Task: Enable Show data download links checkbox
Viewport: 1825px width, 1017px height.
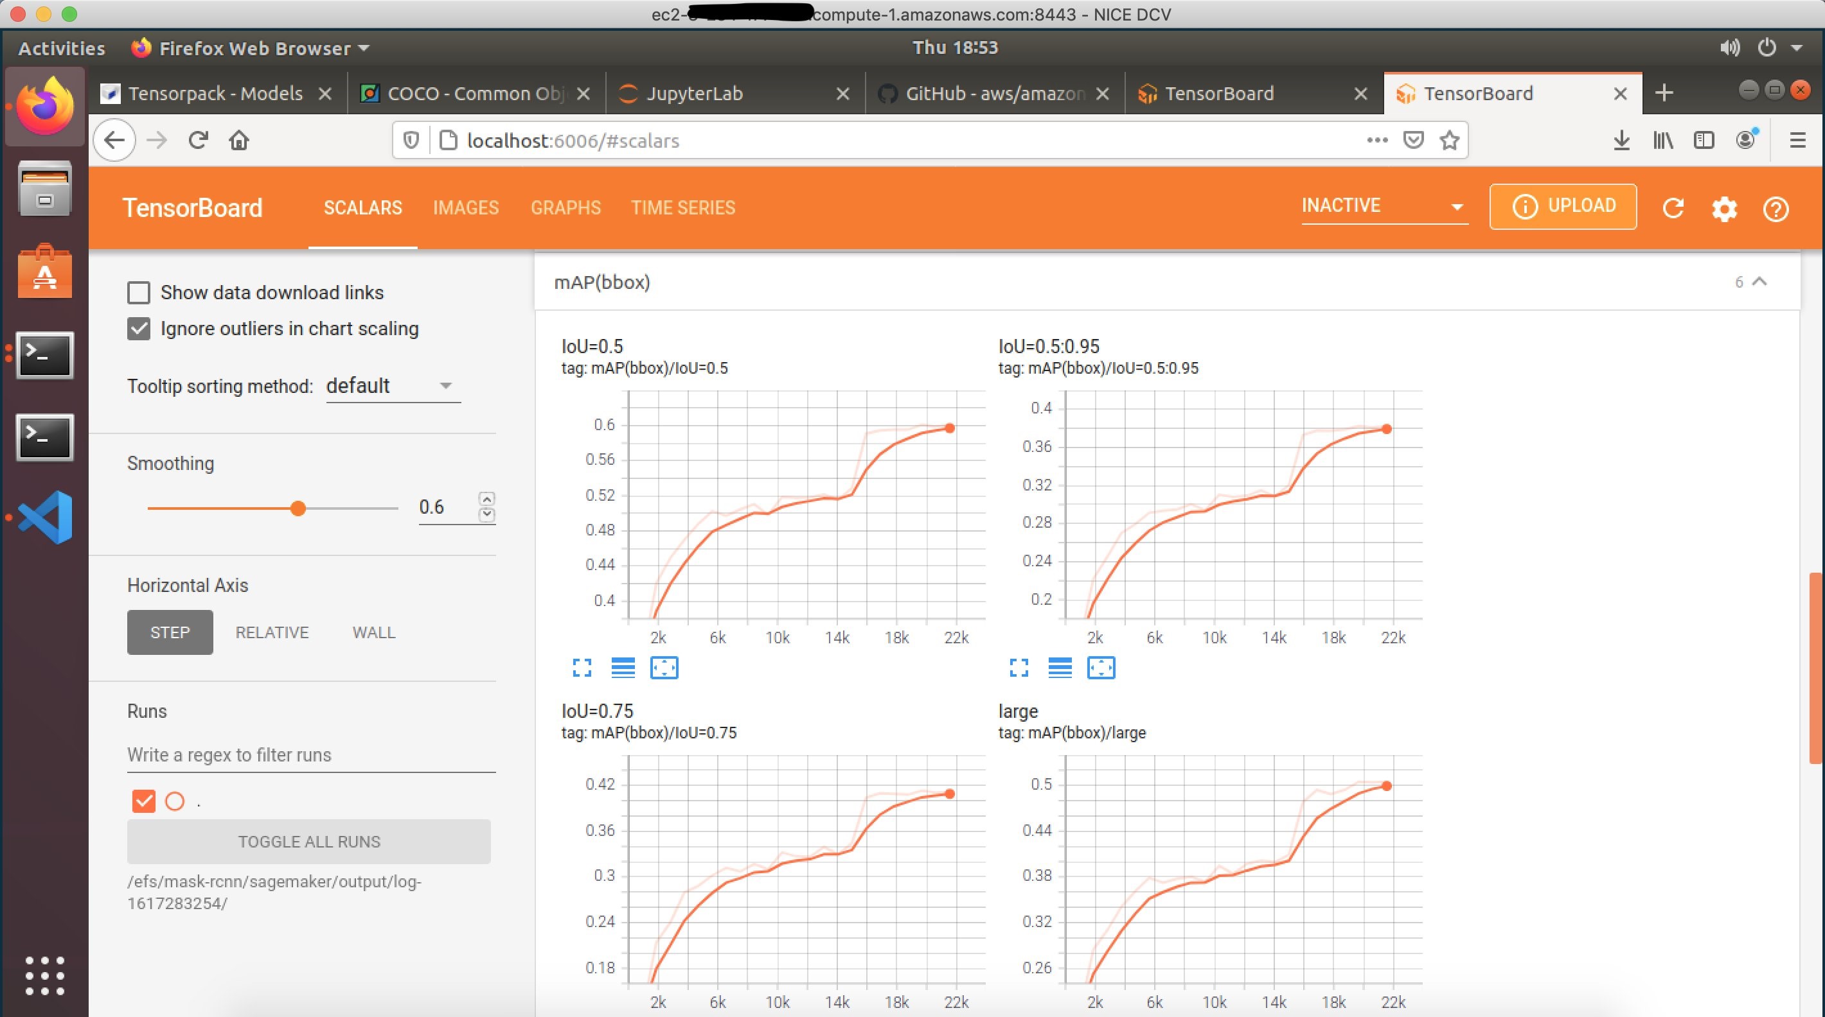Action: tap(138, 292)
